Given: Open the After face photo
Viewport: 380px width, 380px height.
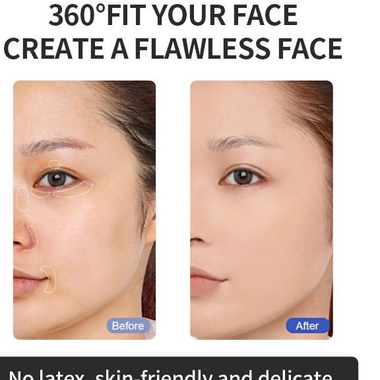Looking at the screenshot, I should click(261, 210).
